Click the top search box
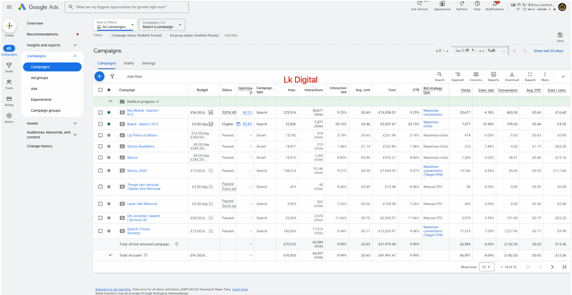 (x=127, y=7)
